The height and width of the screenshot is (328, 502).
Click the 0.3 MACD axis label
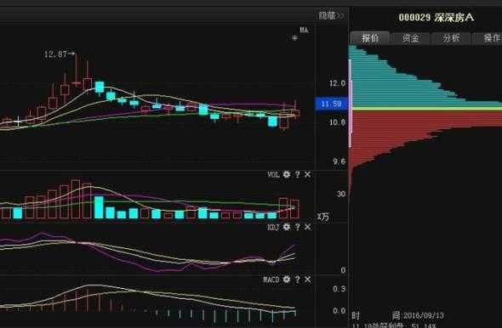pos(339,289)
